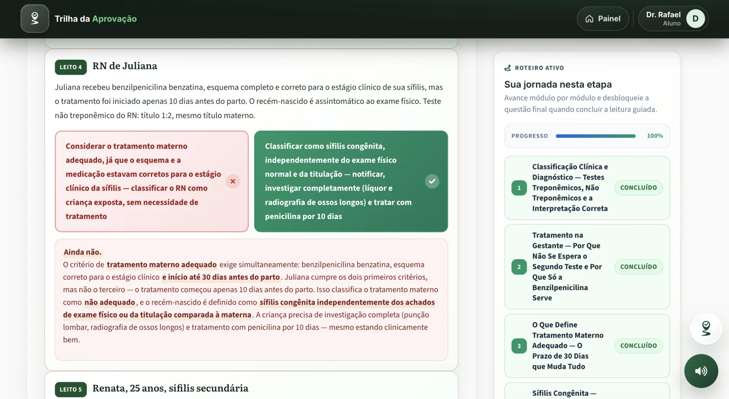
Task: Click the red X icon on wrong answer
Action: point(233,181)
